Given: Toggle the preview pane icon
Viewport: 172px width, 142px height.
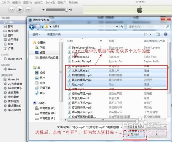Looking at the screenshot, I should tap(158, 34).
